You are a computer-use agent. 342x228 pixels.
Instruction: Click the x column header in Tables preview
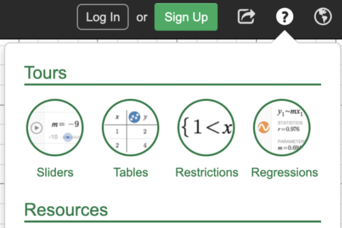click(x=117, y=117)
